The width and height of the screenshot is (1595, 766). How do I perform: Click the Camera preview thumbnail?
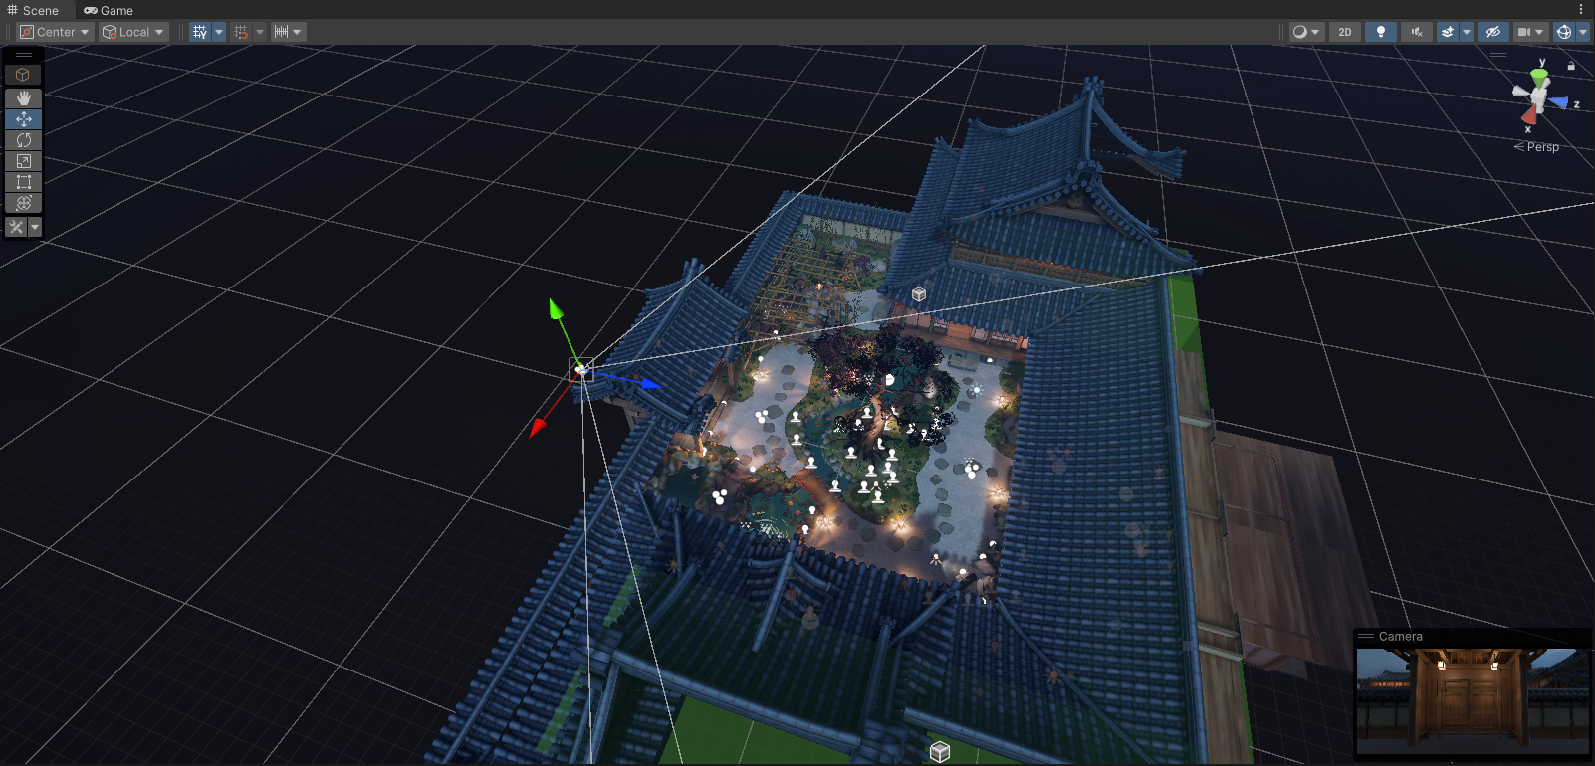pyautogui.click(x=1473, y=700)
